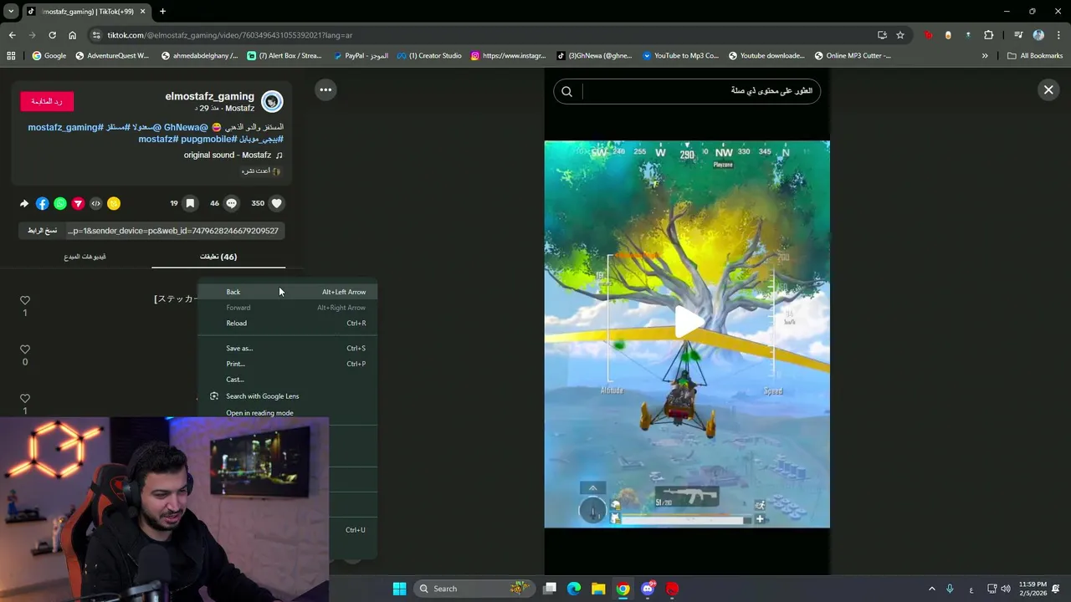Click the browser back arrow

[12, 35]
